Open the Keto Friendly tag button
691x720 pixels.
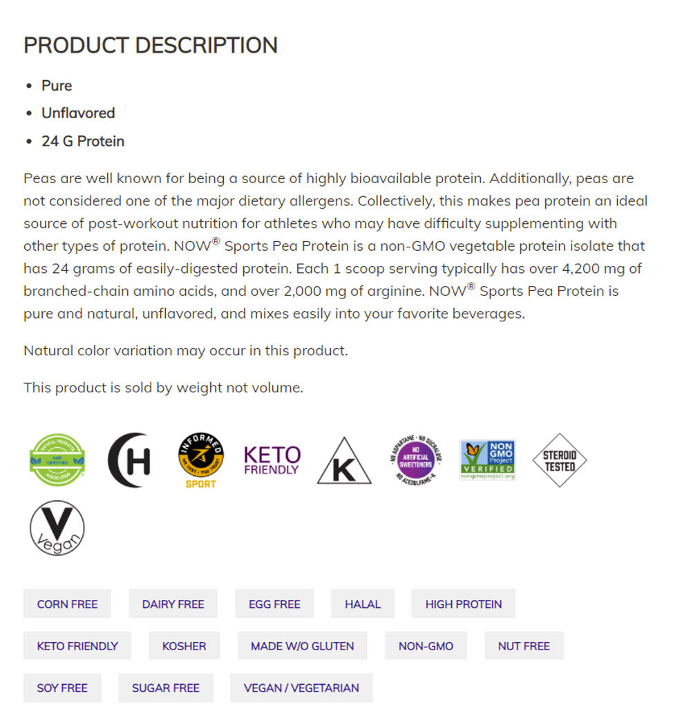[x=77, y=646]
